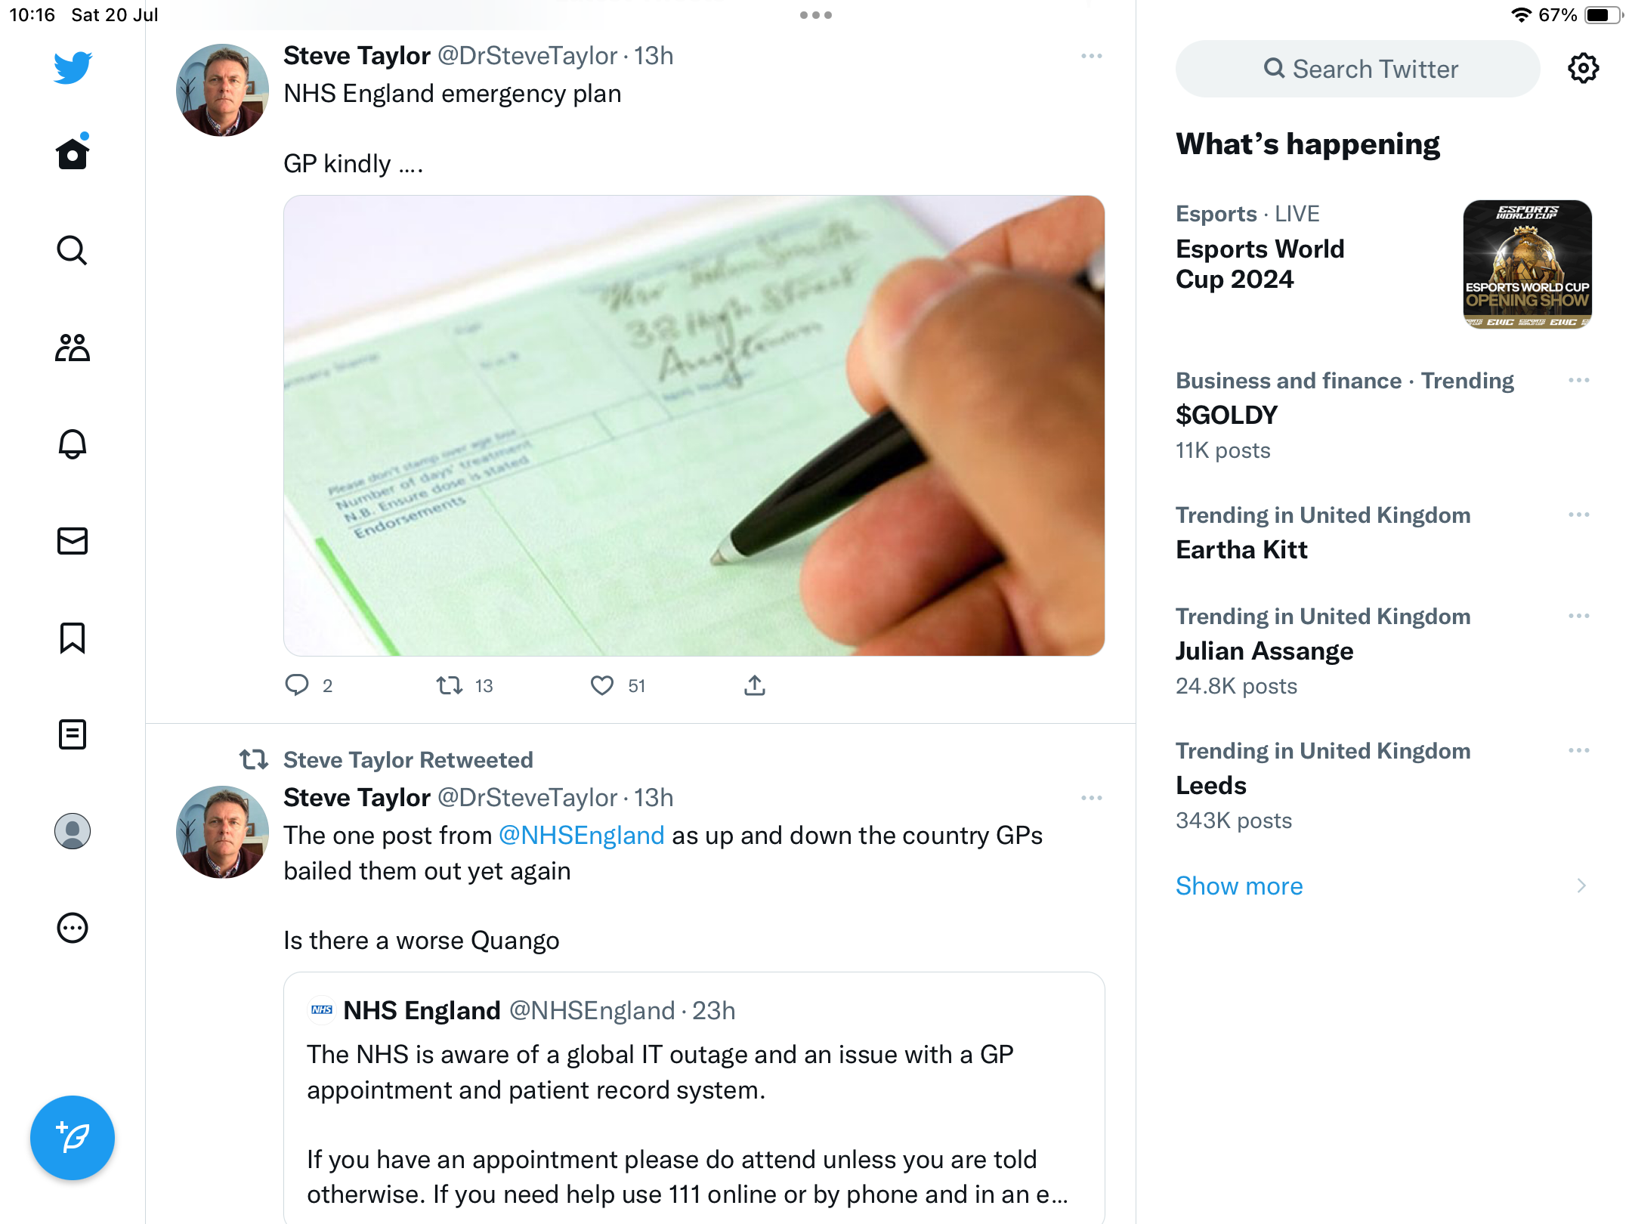Open more options for the $GOLDY trend
This screenshot has height=1224, width=1632.
click(x=1579, y=380)
